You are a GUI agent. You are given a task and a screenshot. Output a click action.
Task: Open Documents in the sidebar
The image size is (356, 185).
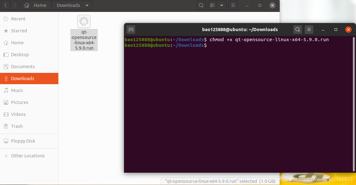pos(29,67)
